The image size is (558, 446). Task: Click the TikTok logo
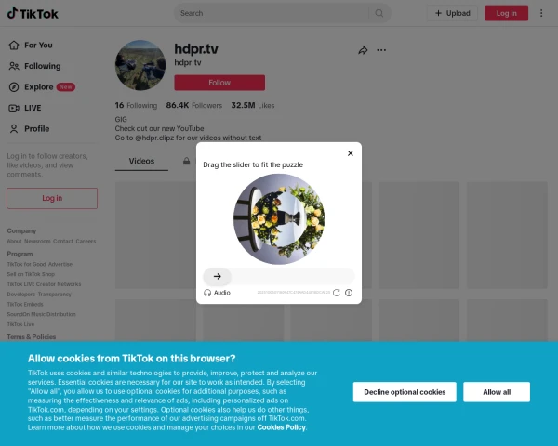33,13
